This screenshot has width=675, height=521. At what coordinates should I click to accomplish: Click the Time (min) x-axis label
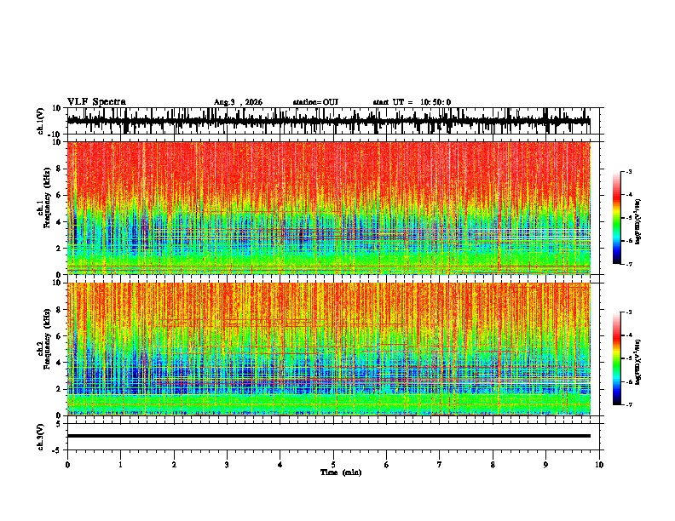point(341,472)
